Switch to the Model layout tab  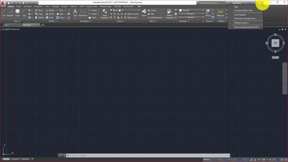tap(6, 159)
